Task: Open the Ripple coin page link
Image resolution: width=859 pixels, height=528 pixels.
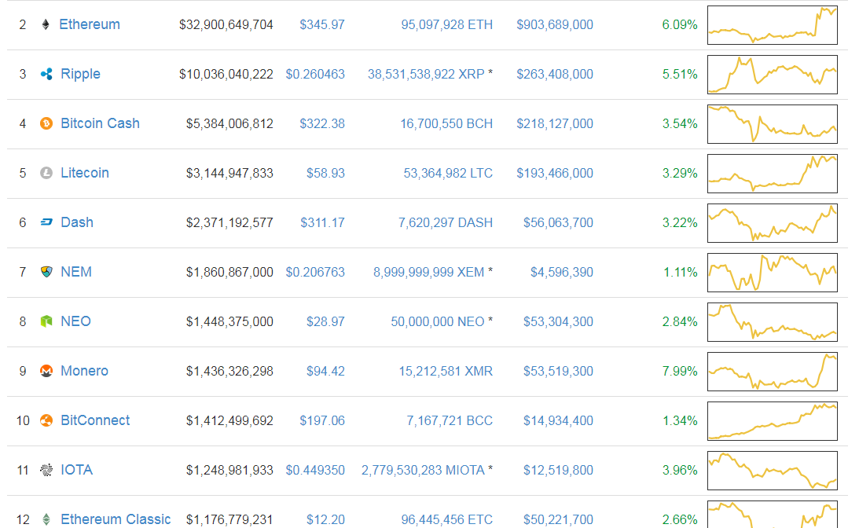Action: pyautogui.click(x=80, y=74)
